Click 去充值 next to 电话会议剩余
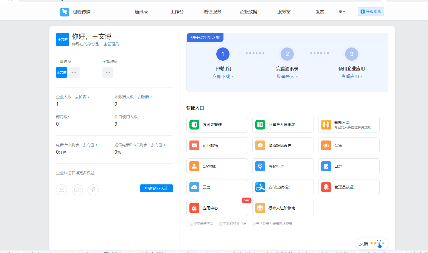Image resolution: width=428 pixels, height=253 pixels. click(90, 145)
